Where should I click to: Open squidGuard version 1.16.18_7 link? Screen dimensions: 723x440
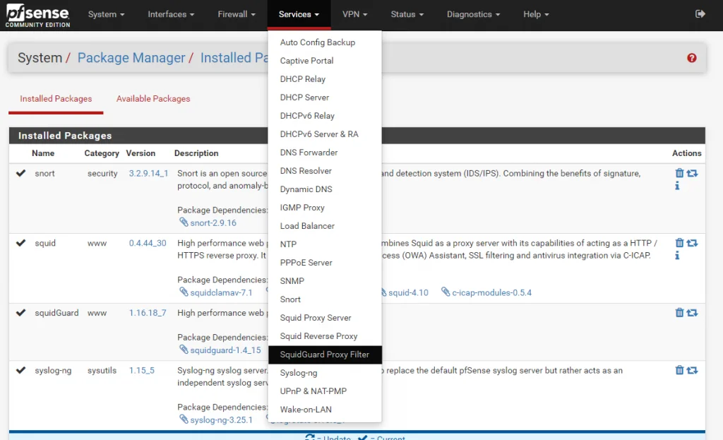coord(147,313)
